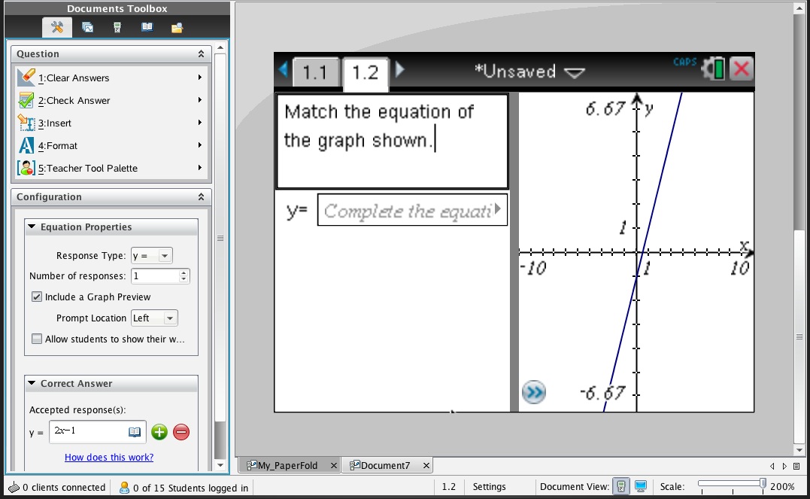Screen dimensions: 810x499
Task: Expand graph with the blue double-arrow button
Action: [x=533, y=392]
